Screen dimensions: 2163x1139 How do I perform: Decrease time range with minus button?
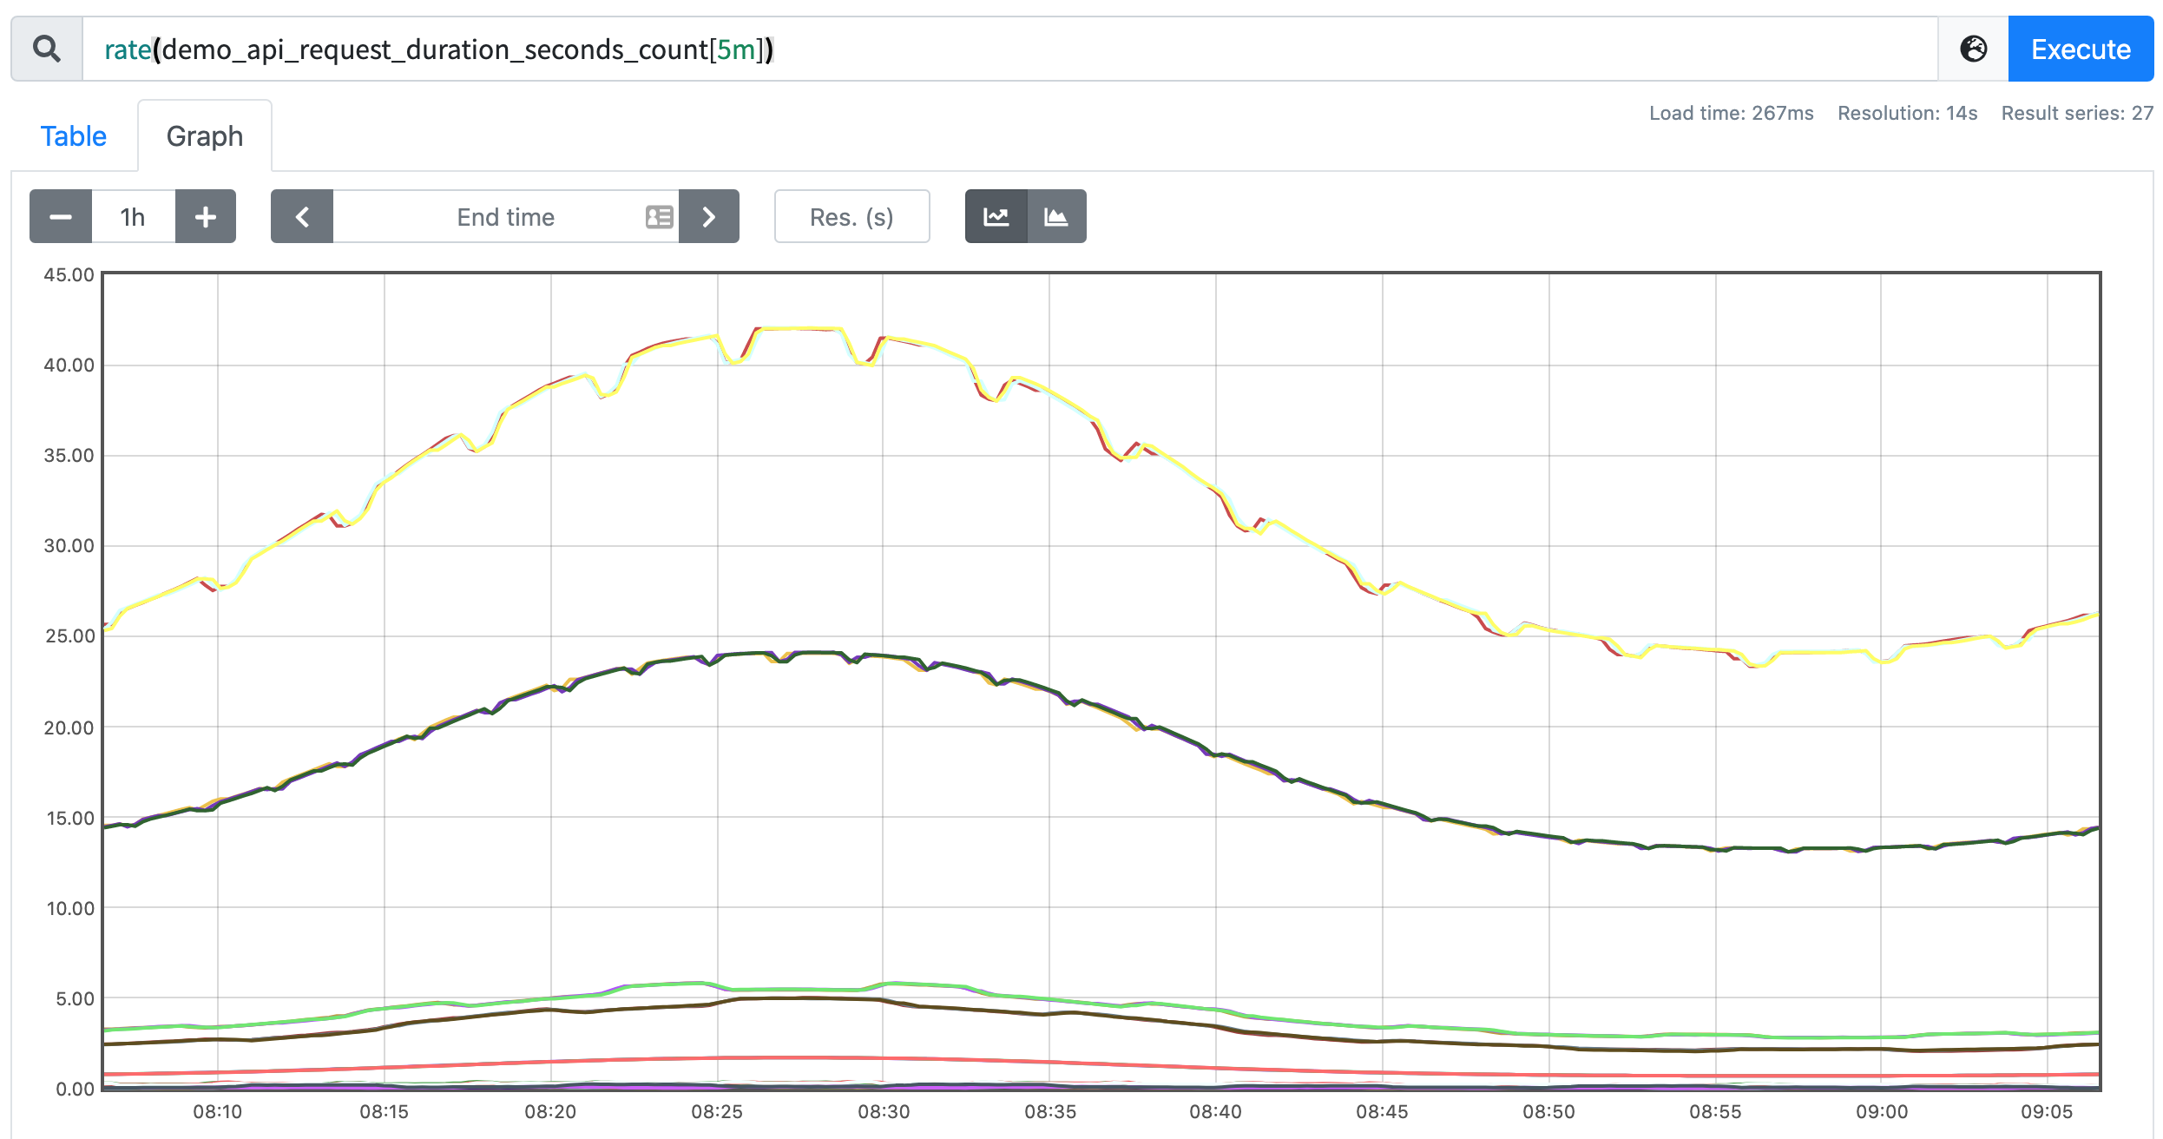(x=61, y=216)
